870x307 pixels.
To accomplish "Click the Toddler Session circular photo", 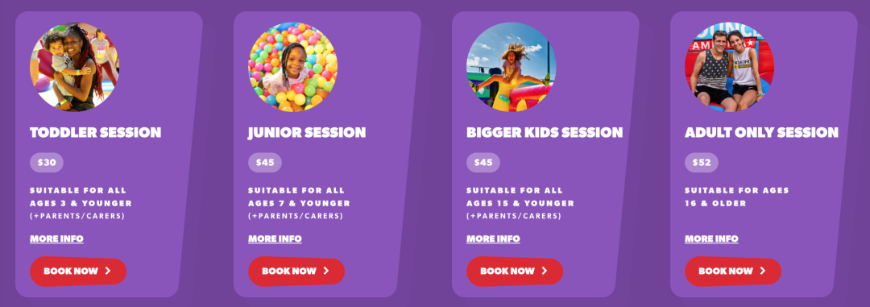I will click(x=74, y=67).
